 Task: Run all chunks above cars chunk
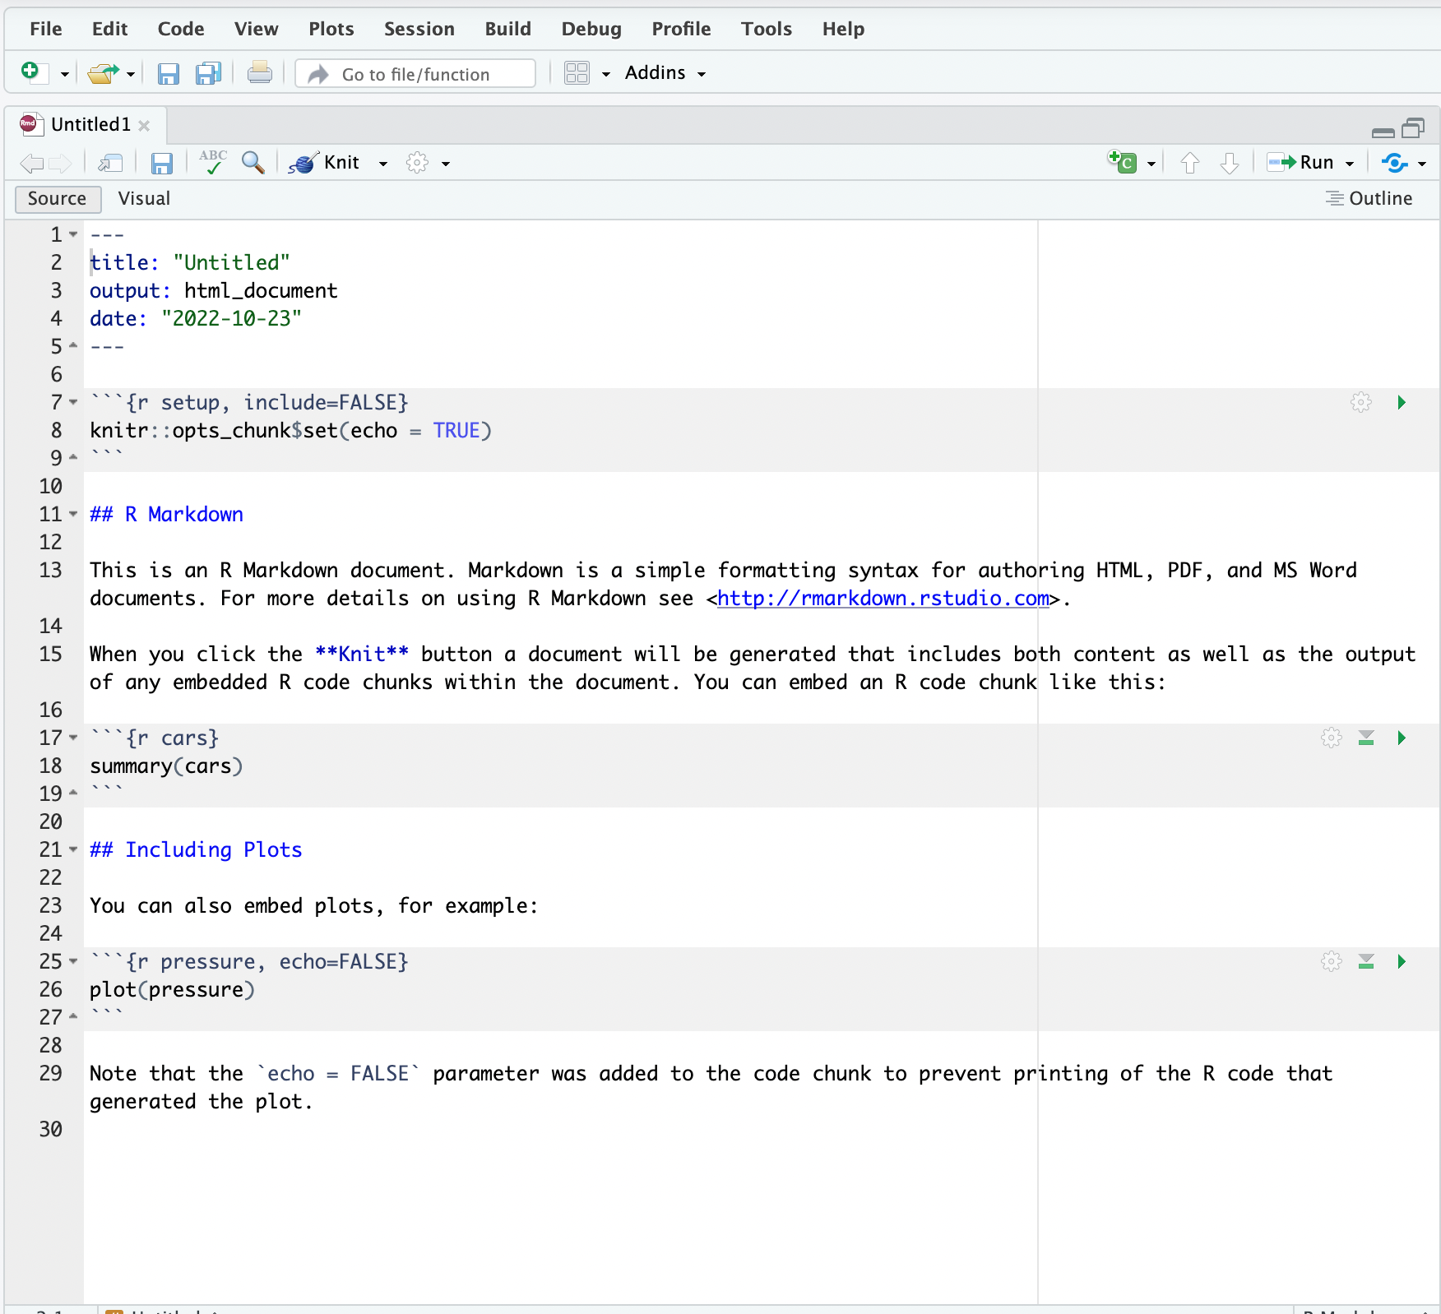[x=1366, y=738]
